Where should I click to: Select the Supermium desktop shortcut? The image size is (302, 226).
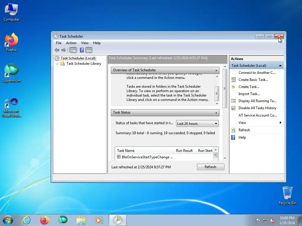pyautogui.click(x=12, y=73)
